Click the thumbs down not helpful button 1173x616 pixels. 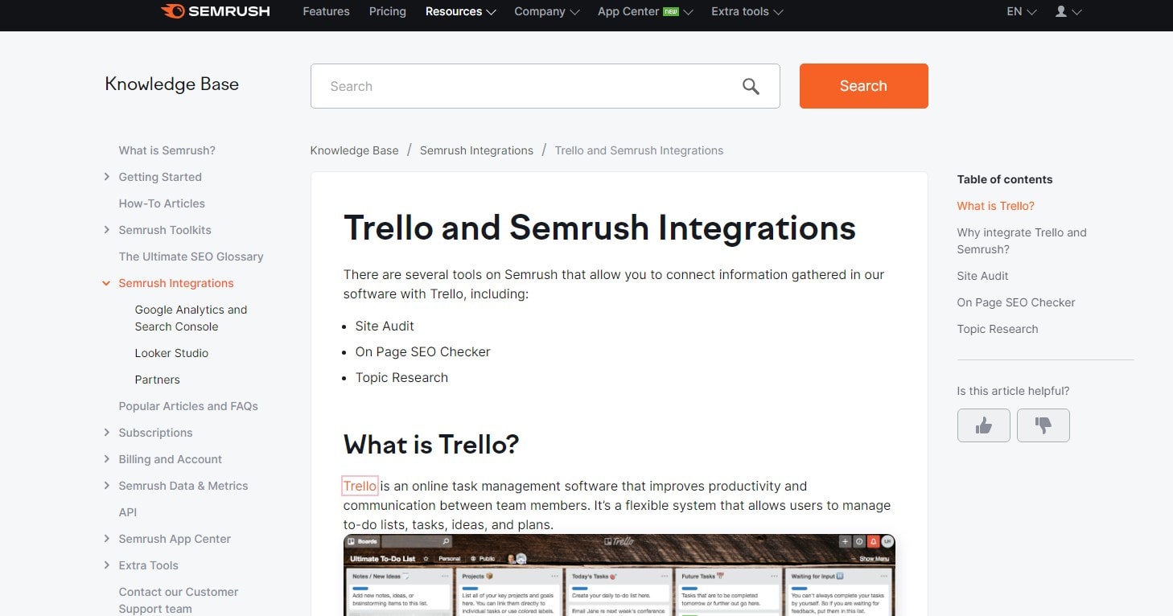coord(1043,425)
